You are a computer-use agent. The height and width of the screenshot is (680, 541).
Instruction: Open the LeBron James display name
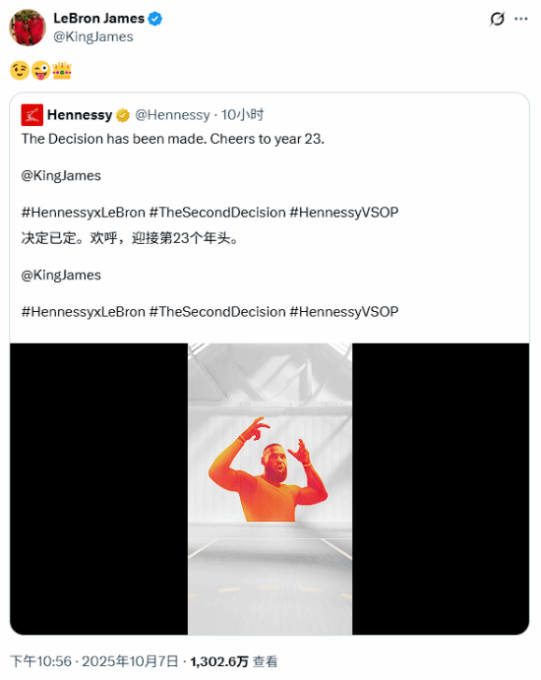(x=98, y=19)
